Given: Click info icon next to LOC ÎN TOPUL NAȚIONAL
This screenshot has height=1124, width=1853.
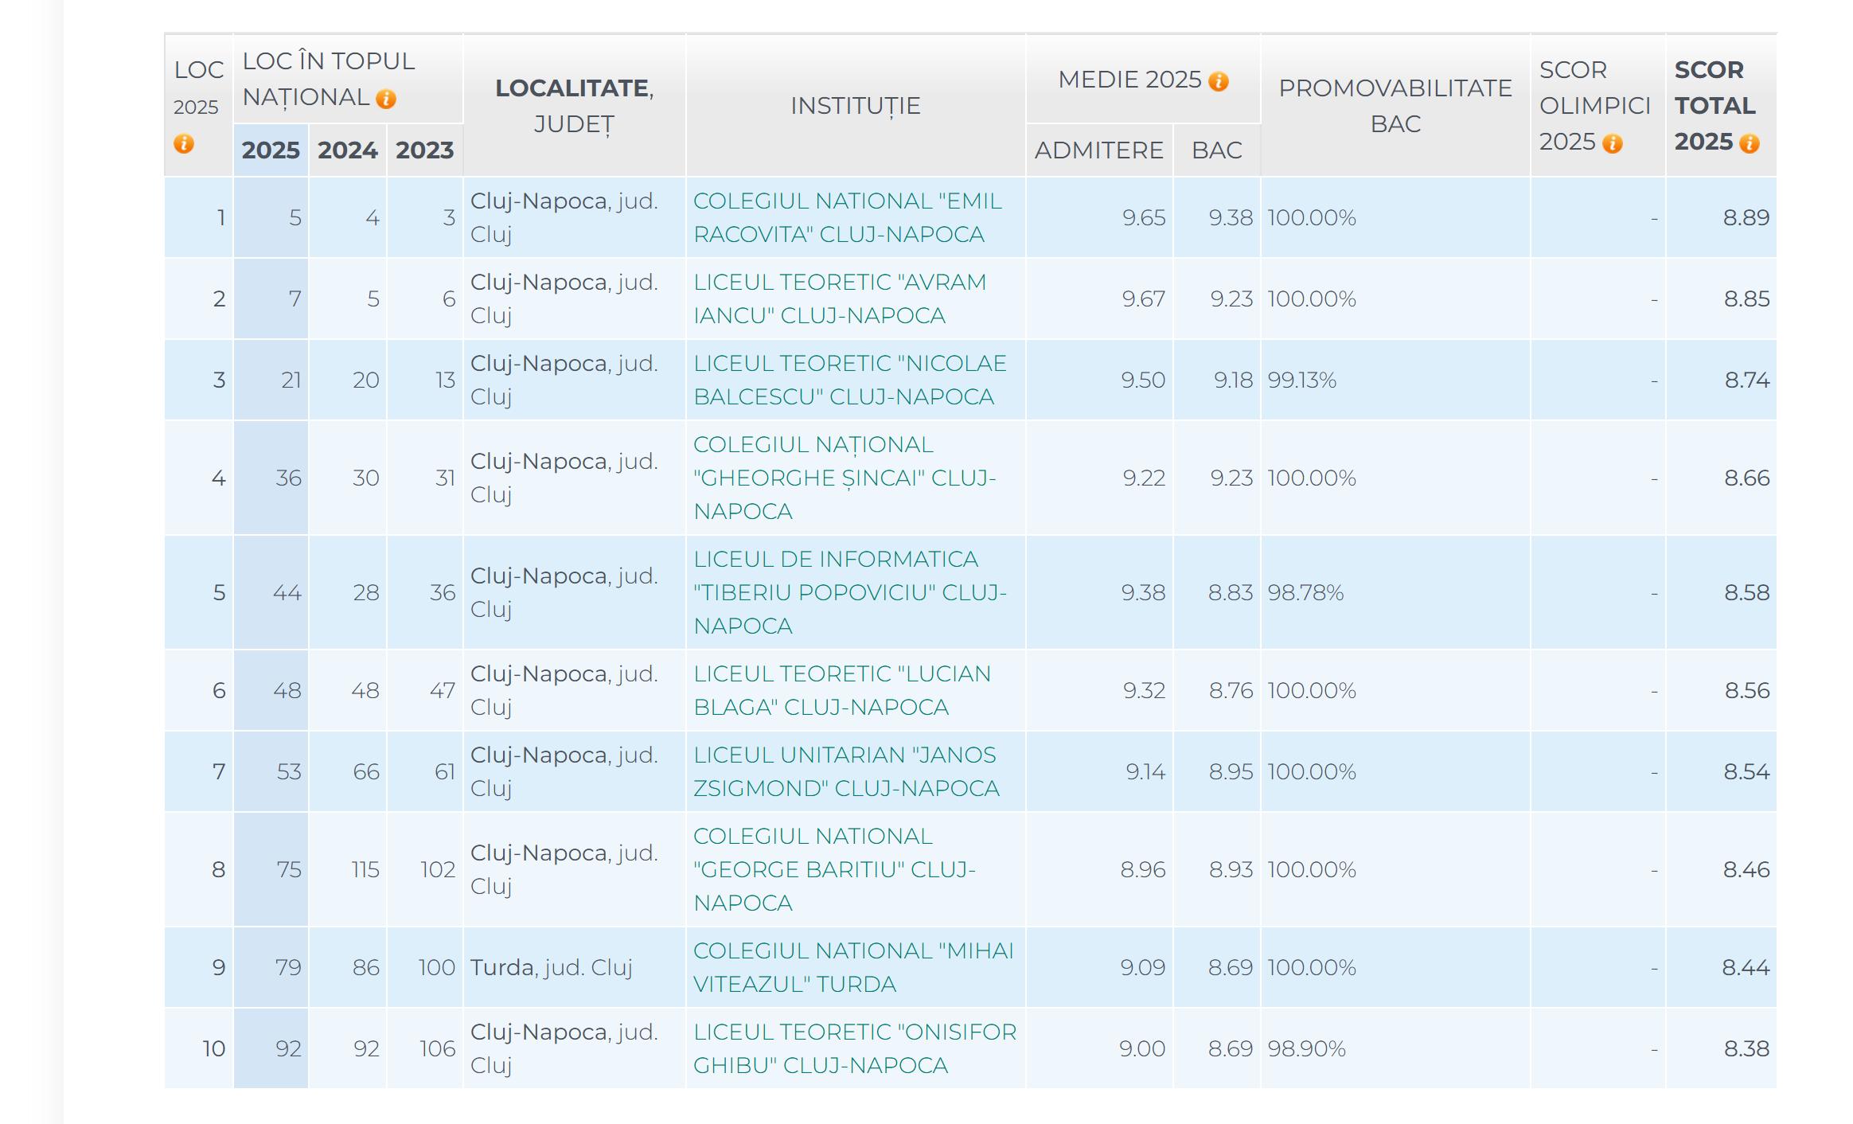Looking at the screenshot, I should tap(386, 99).
